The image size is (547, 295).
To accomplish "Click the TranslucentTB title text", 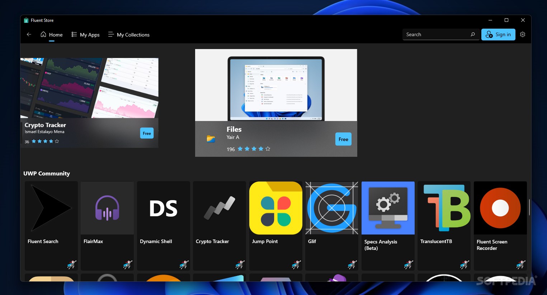I will tap(436, 241).
